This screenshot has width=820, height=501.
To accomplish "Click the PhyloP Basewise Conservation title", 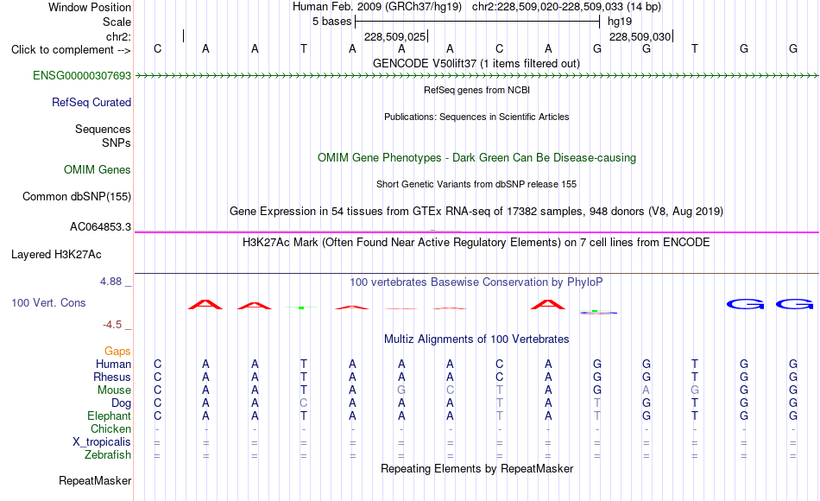I will pos(476,282).
